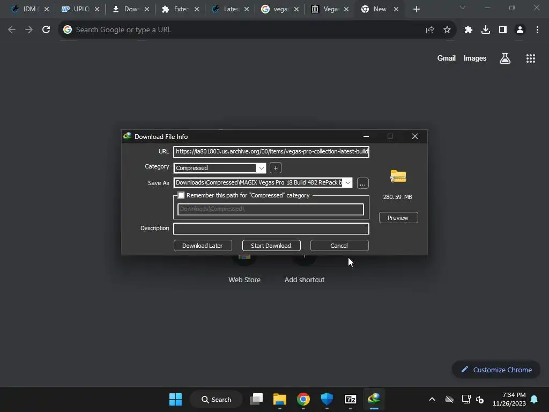Open Search Labs flask icon
549x412 pixels.
coord(505,58)
